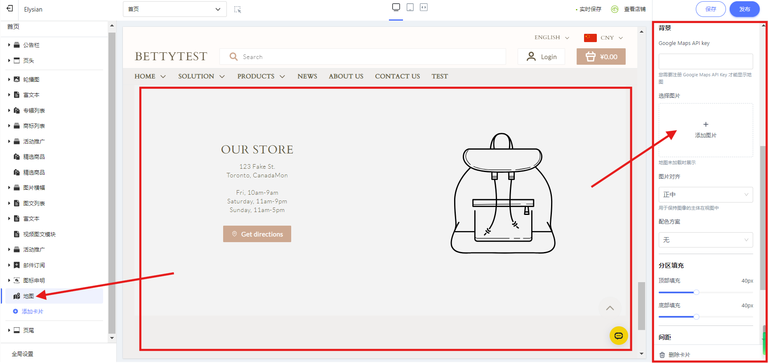
Task: Expand the 页尾 footer section
Action: 9,330
